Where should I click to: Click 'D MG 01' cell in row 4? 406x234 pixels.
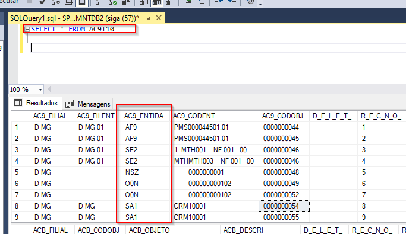(97, 161)
